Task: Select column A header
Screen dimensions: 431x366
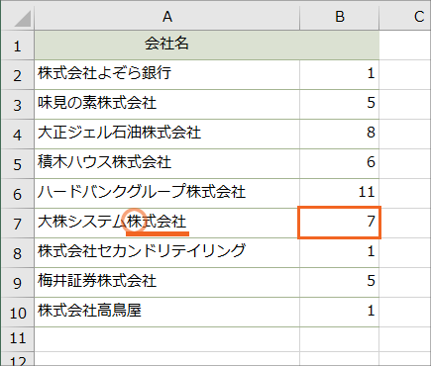Action: (167, 17)
